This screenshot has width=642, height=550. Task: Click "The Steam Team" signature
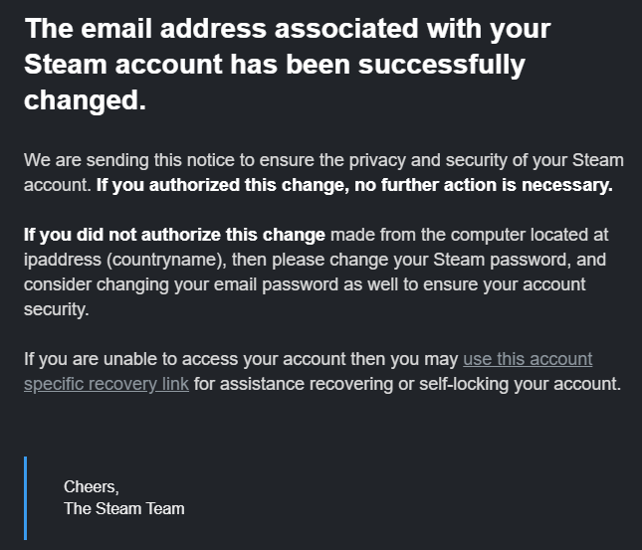point(124,508)
